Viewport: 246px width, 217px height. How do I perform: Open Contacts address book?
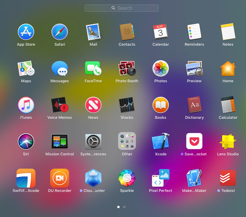(x=127, y=32)
